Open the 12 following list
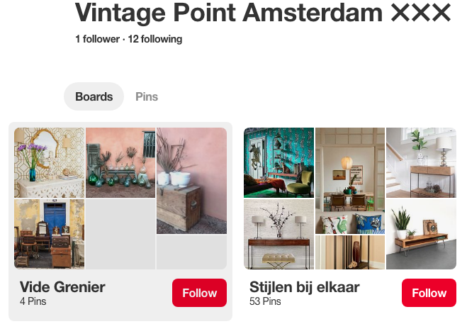 tap(154, 39)
